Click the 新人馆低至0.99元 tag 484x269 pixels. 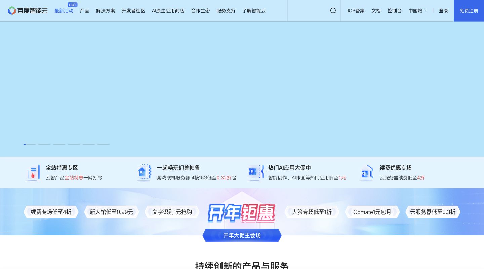point(112,212)
